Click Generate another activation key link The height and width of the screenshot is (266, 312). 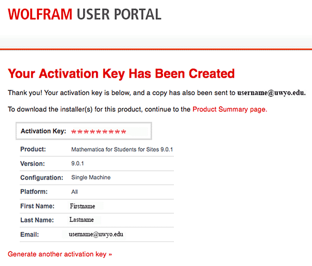tap(60, 255)
